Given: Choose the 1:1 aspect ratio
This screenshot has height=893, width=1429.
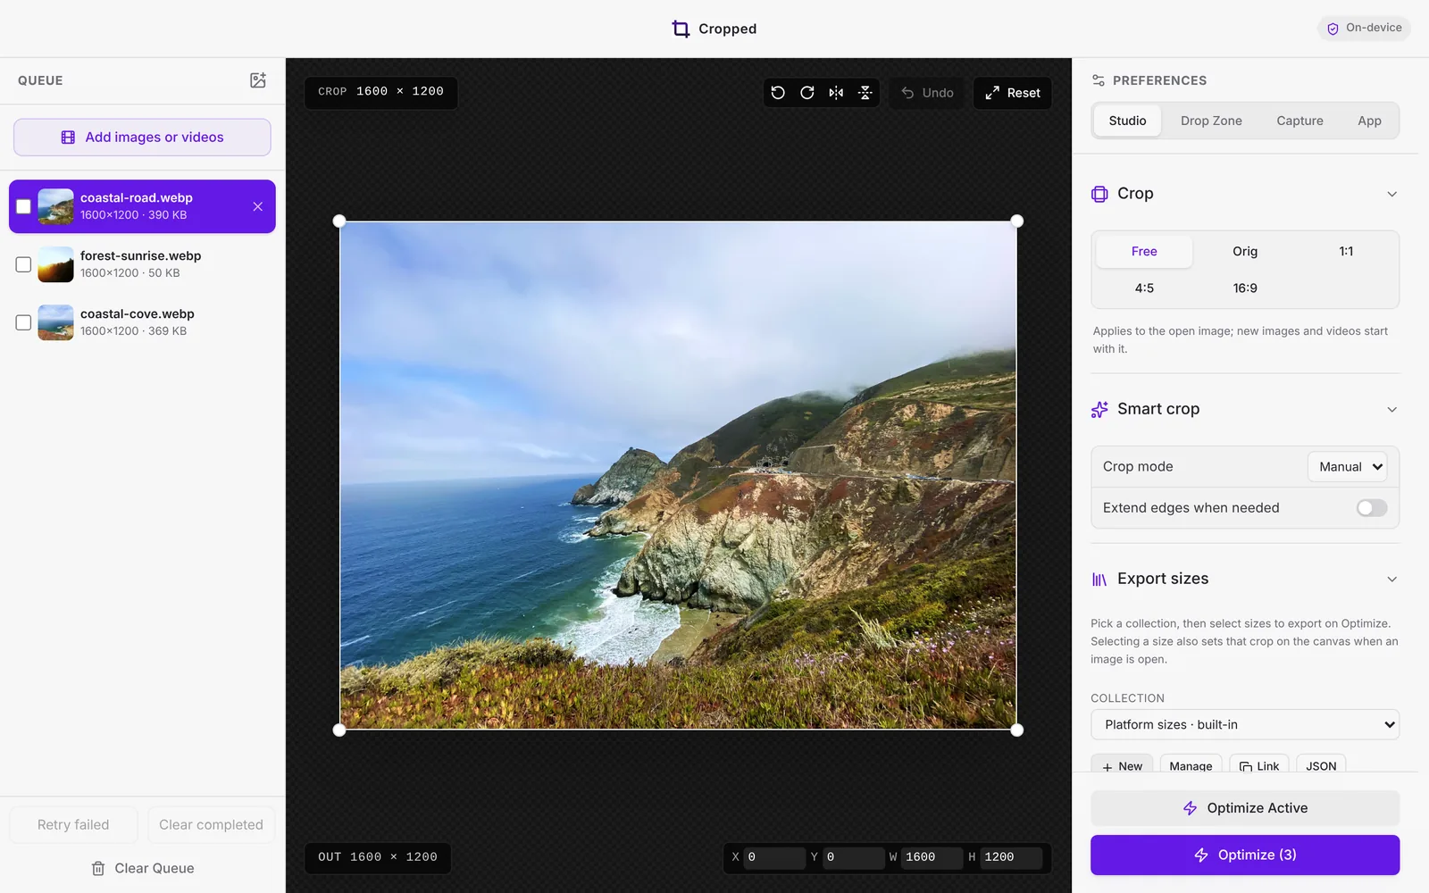Looking at the screenshot, I should click(x=1346, y=252).
